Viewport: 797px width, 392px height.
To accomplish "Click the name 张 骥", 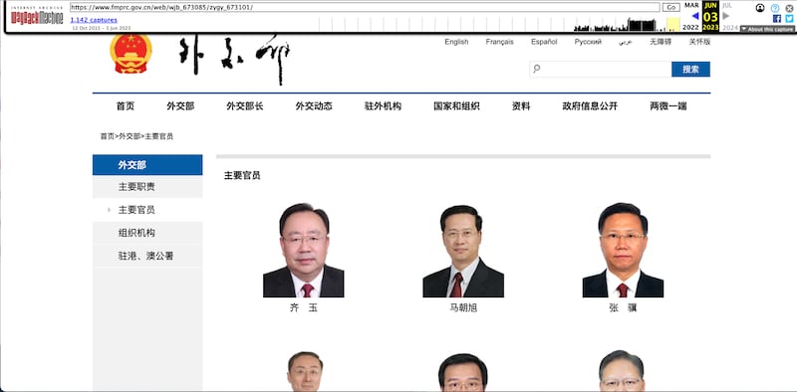I will 623,307.
